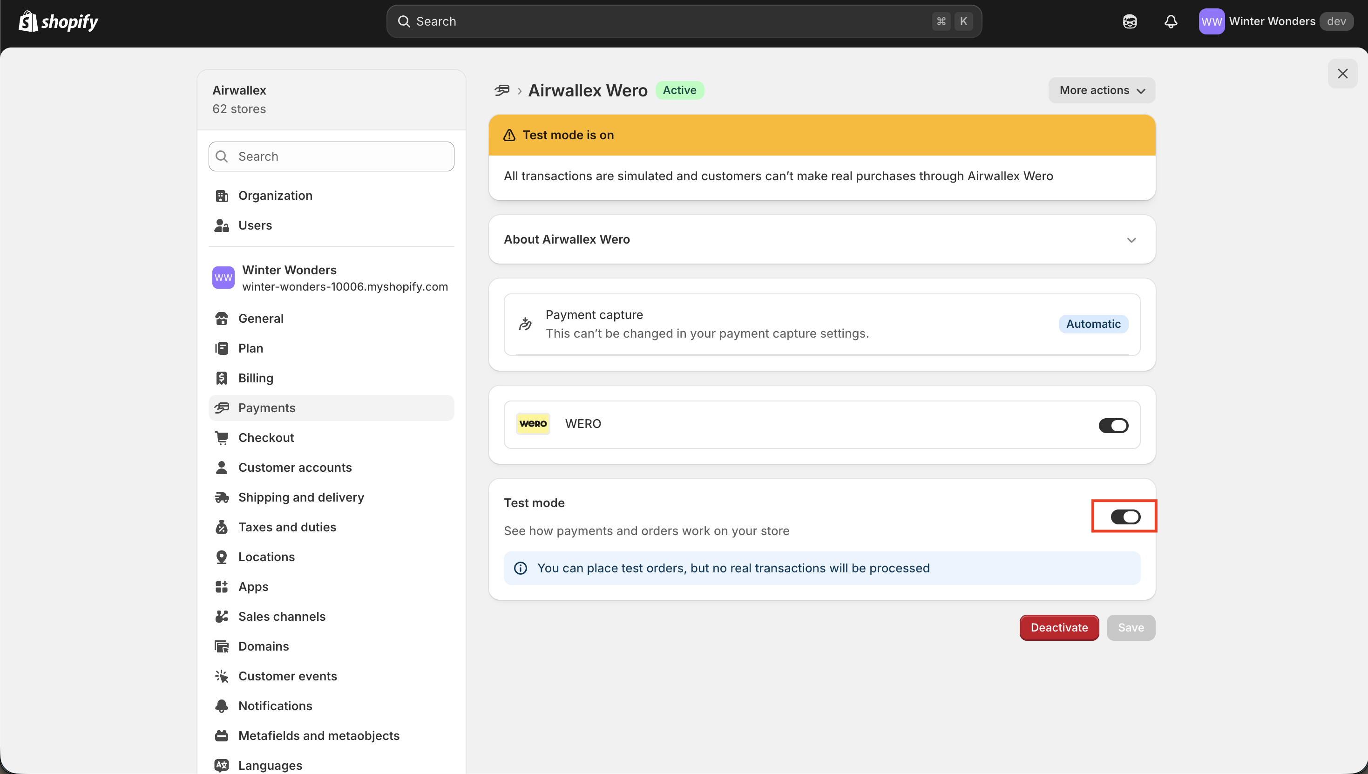Click the Save button
The width and height of the screenshot is (1368, 774).
[1131, 628]
